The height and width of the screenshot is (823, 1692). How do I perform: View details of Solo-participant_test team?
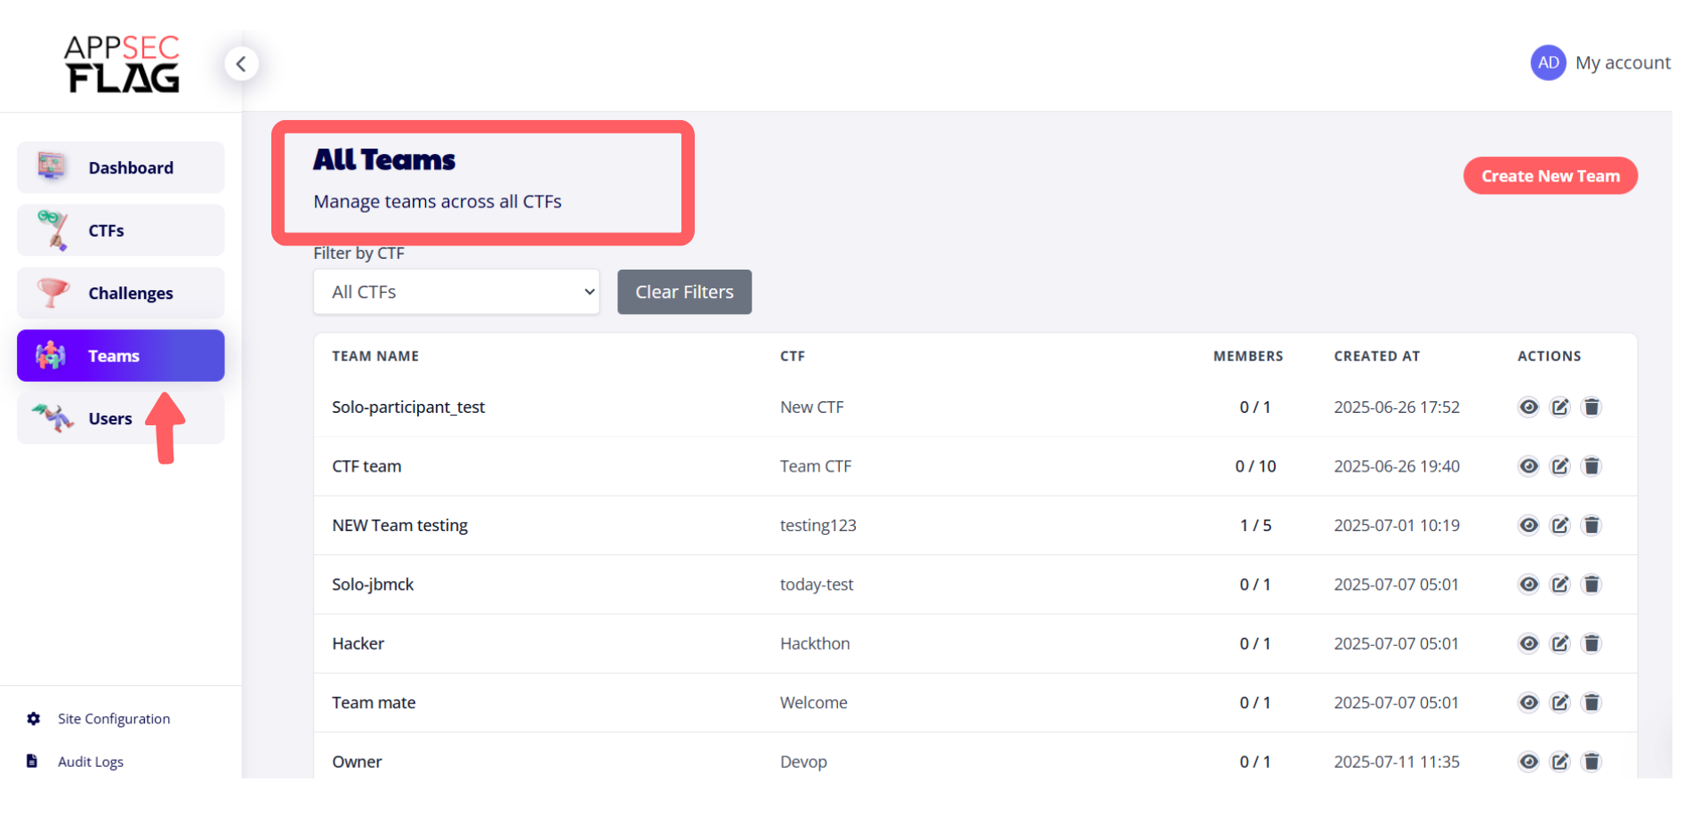coord(1528,407)
